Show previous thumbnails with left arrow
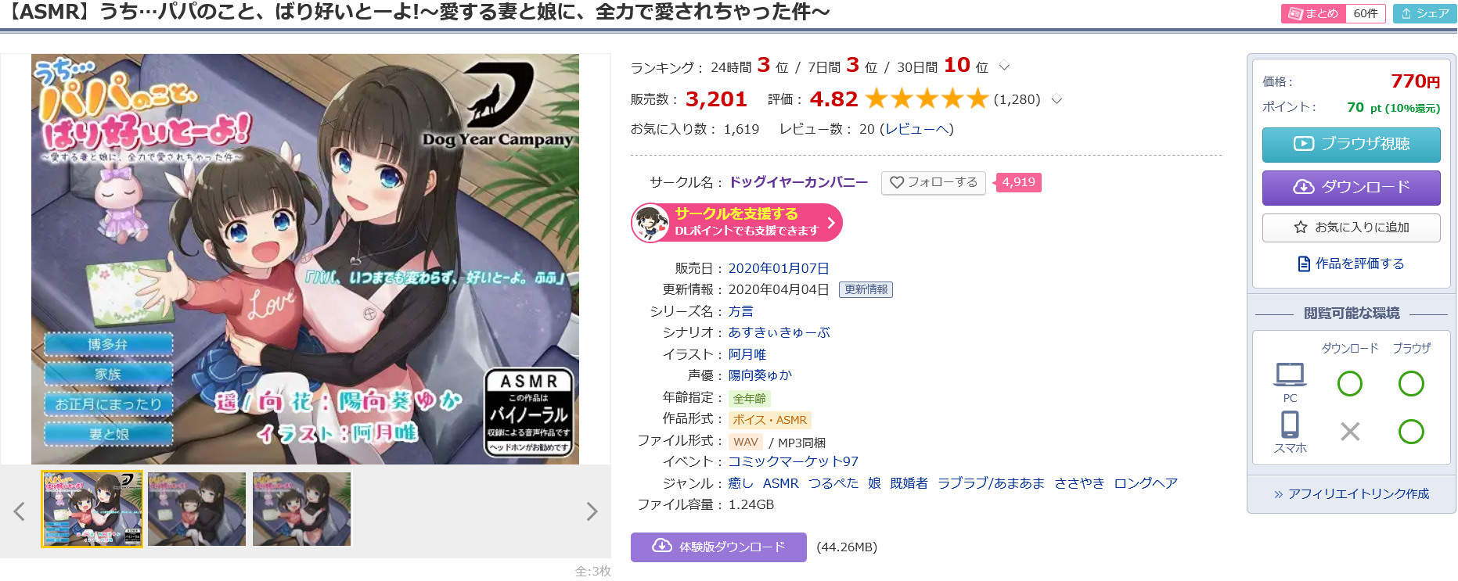1458x581 pixels. pyautogui.click(x=20, y=511)
